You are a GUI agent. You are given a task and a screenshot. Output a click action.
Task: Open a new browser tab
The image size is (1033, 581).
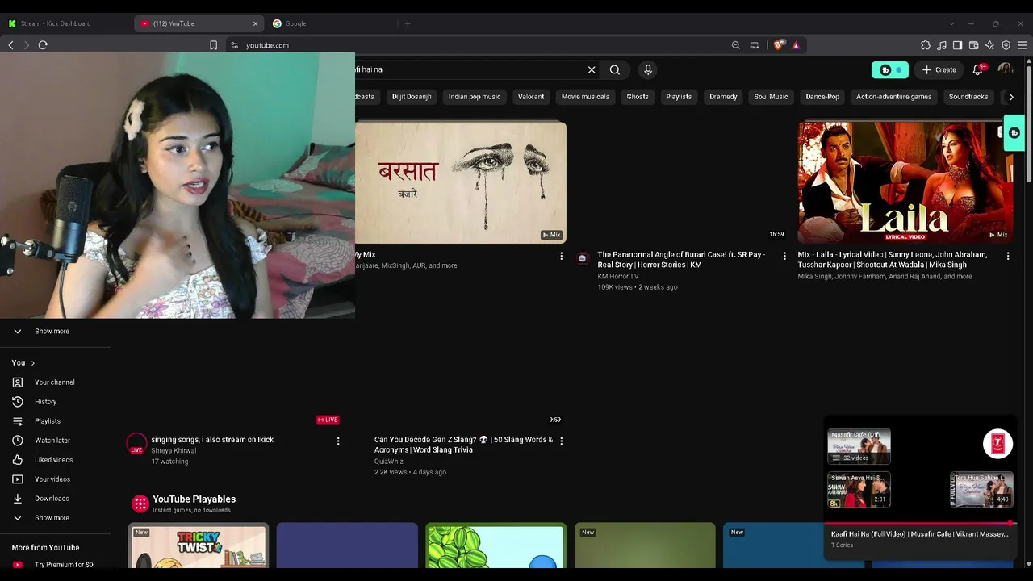408,23
